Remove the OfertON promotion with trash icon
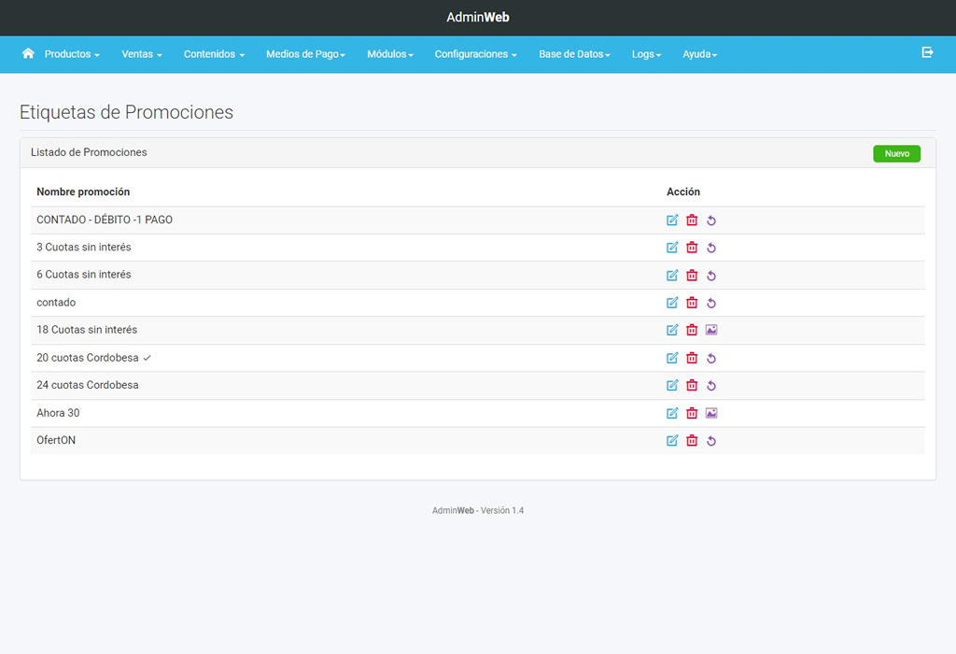This screenshot has width=956, height=654. (692, 440)
